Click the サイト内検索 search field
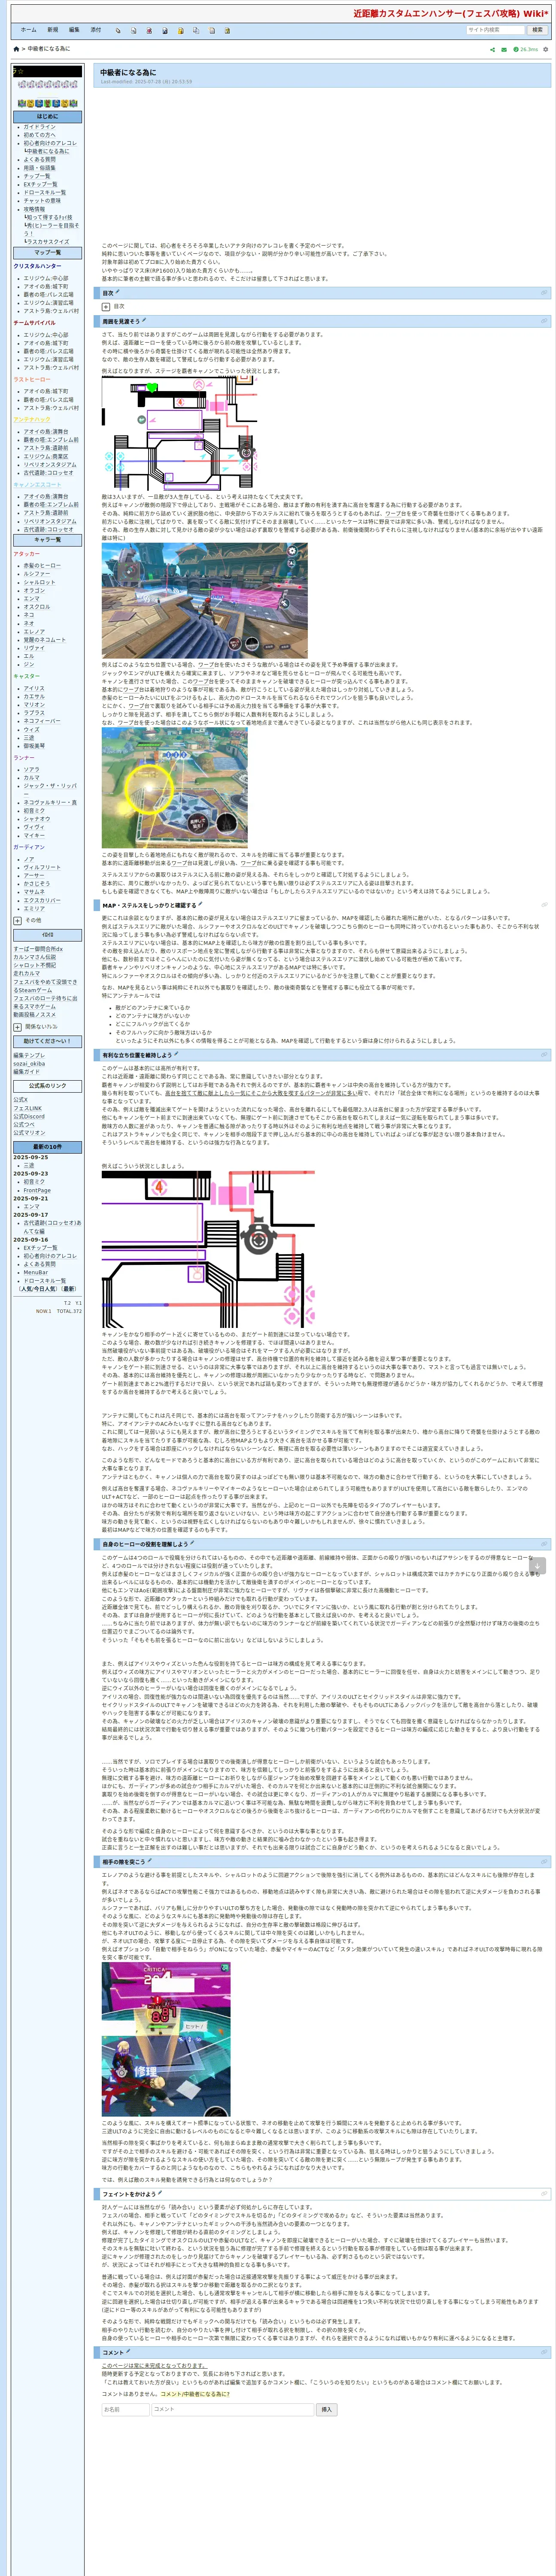Viewport: 556px width, 2576px height. [495, 30]
